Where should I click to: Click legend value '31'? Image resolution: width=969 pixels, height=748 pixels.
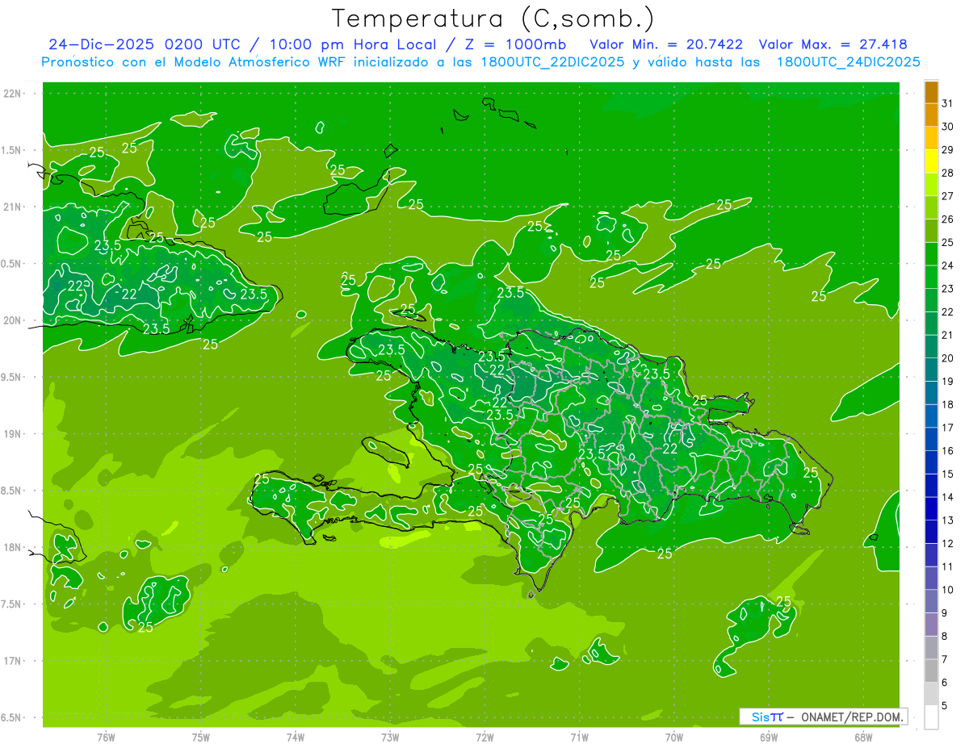(947, 103)
